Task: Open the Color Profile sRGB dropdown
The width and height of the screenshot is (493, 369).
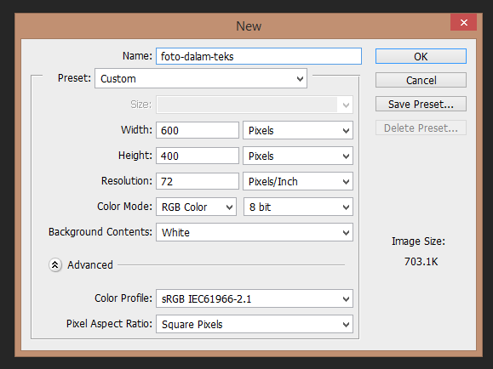Action: point(255,298)
